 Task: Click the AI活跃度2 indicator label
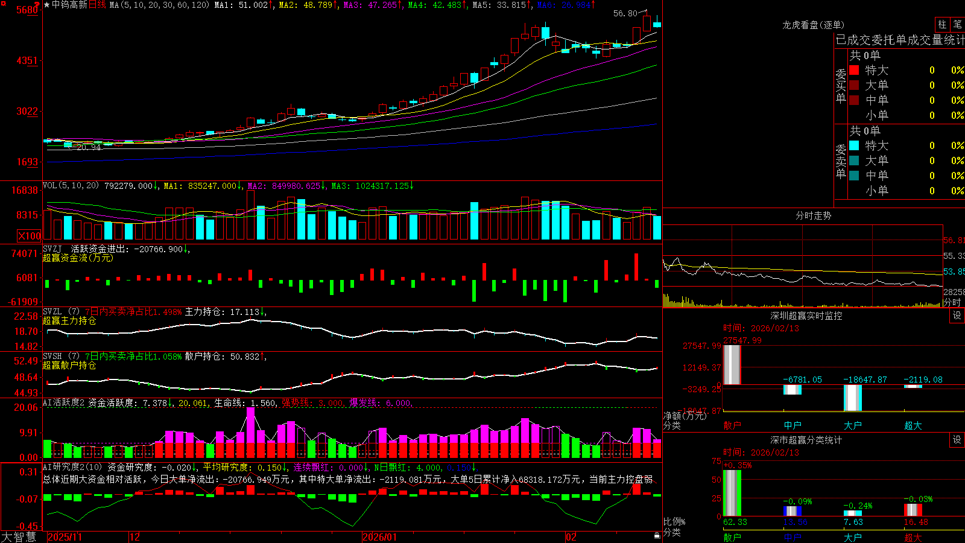pos(63,402)
